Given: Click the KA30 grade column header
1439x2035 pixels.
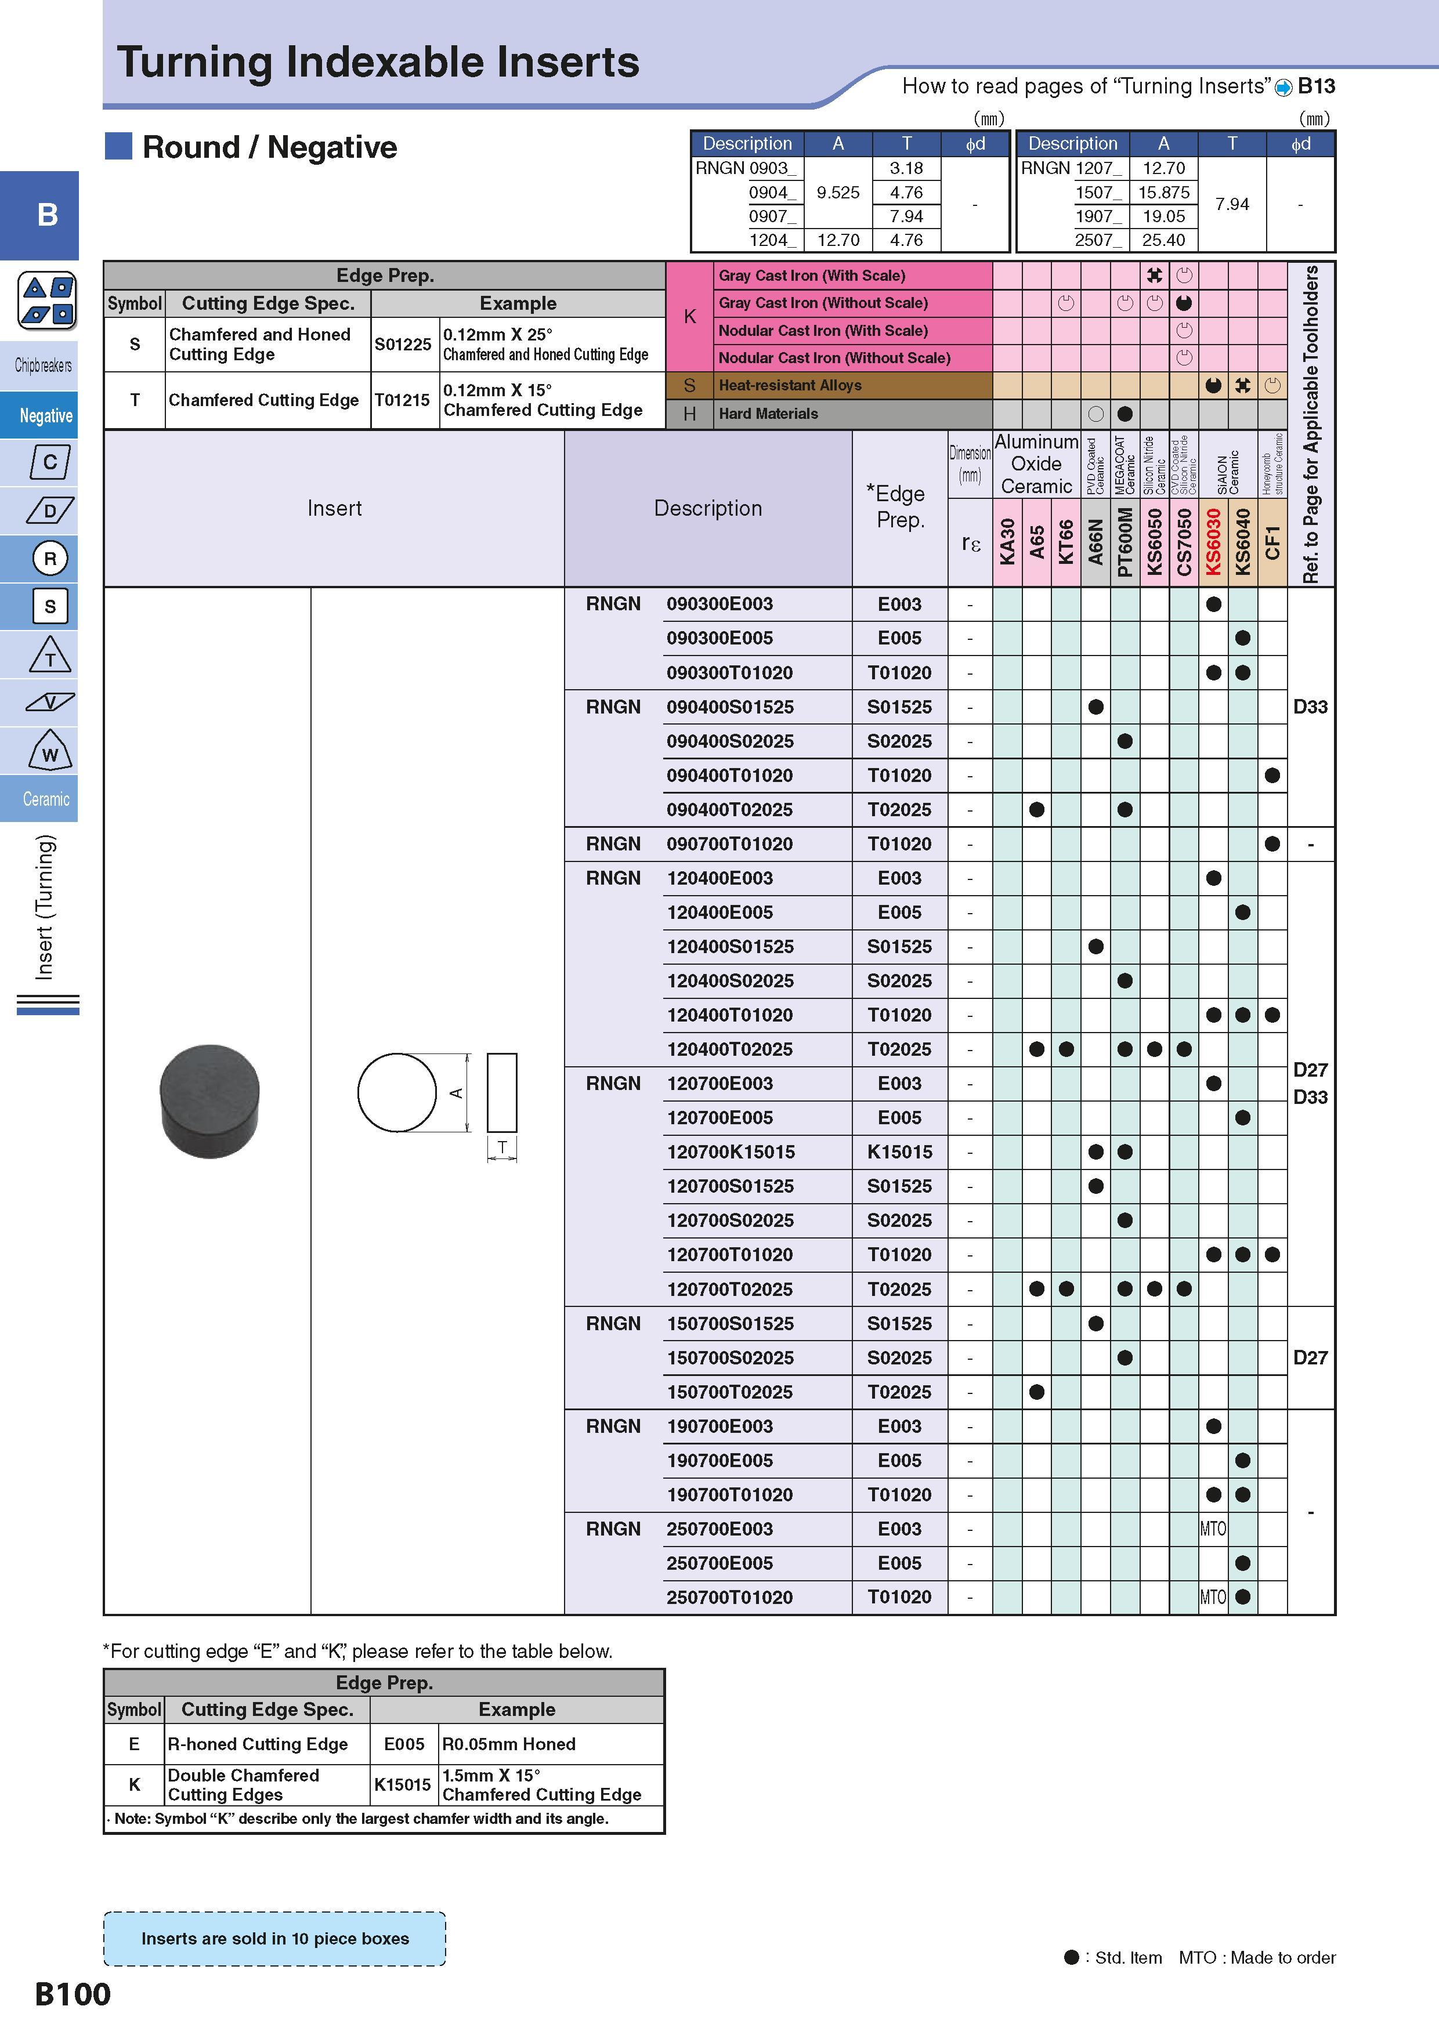Looking at the screenshot, I should (1007, 542).
